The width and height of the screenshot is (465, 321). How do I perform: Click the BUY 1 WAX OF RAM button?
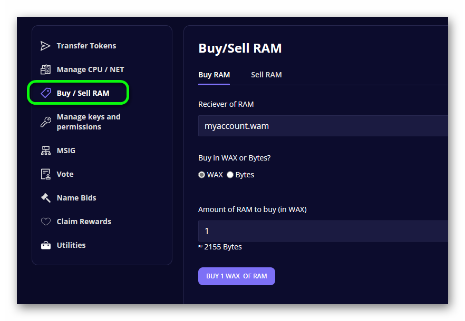[x=237, y=276]
